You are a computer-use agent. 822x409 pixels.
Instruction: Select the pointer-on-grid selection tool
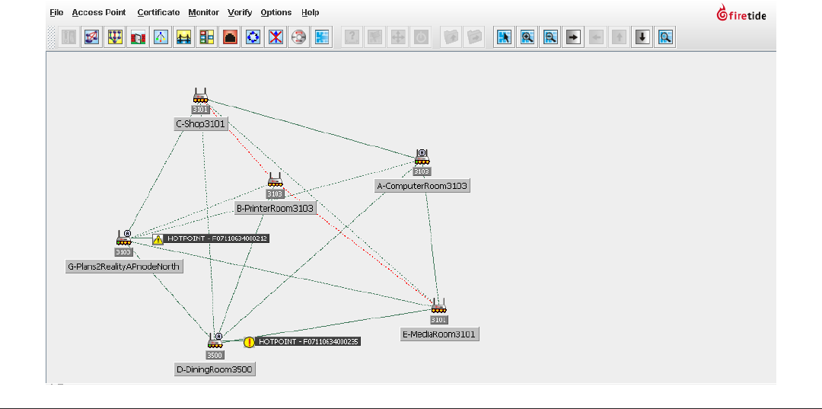pos(505,37)
